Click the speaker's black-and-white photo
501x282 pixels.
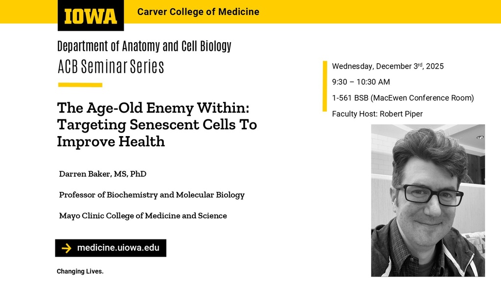point(428,200)
